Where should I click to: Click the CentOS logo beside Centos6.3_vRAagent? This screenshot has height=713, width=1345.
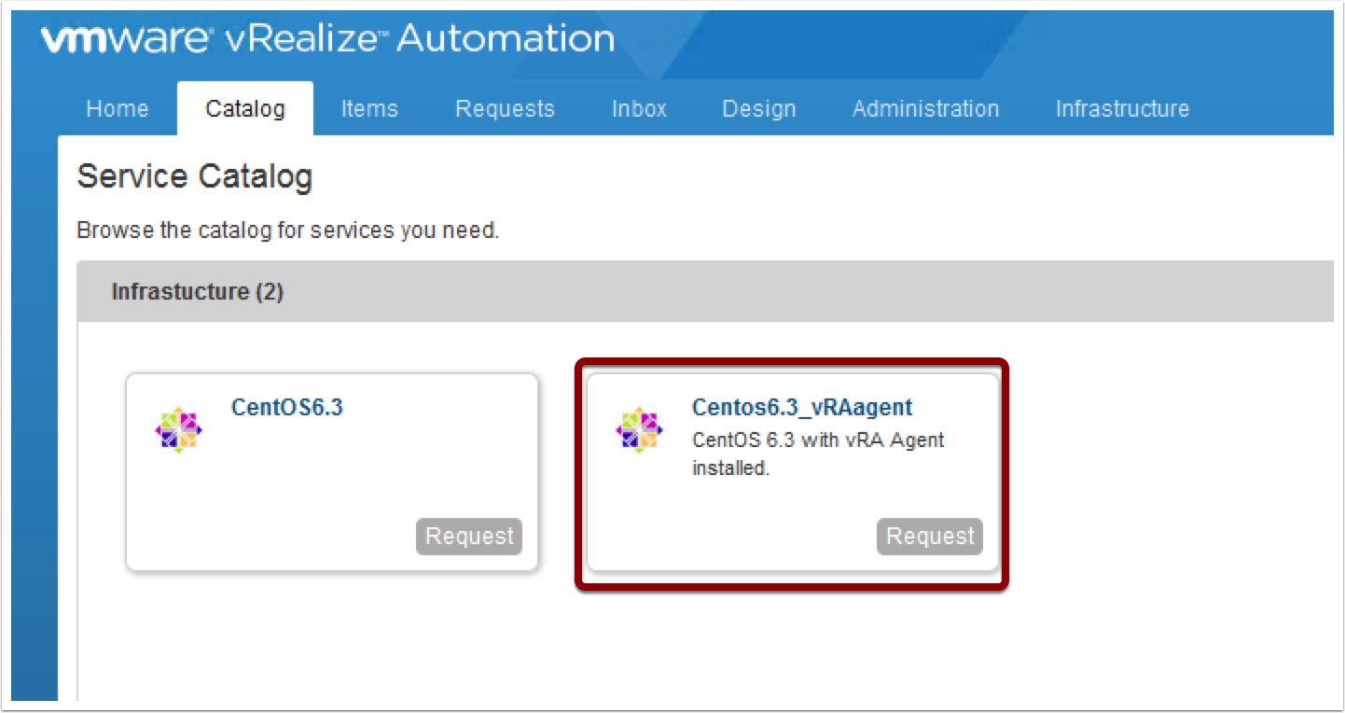click(639, 430)
